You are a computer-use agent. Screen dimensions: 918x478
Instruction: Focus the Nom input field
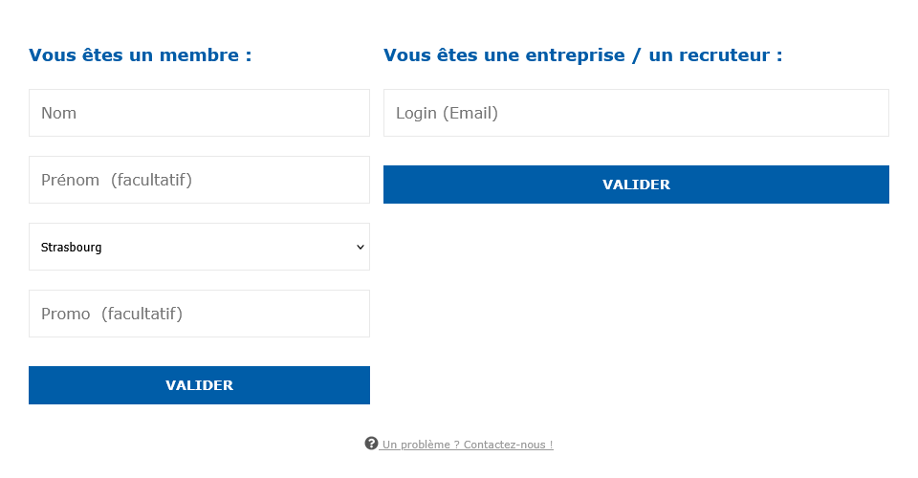click(x=199, y=113)
